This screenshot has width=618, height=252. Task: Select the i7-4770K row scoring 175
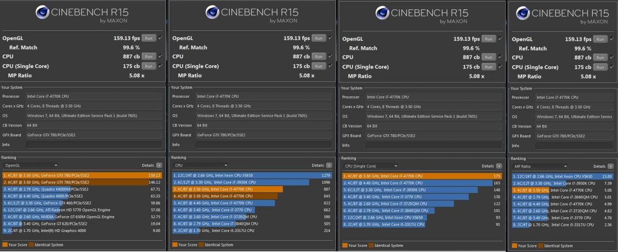(x=422, y=175)
